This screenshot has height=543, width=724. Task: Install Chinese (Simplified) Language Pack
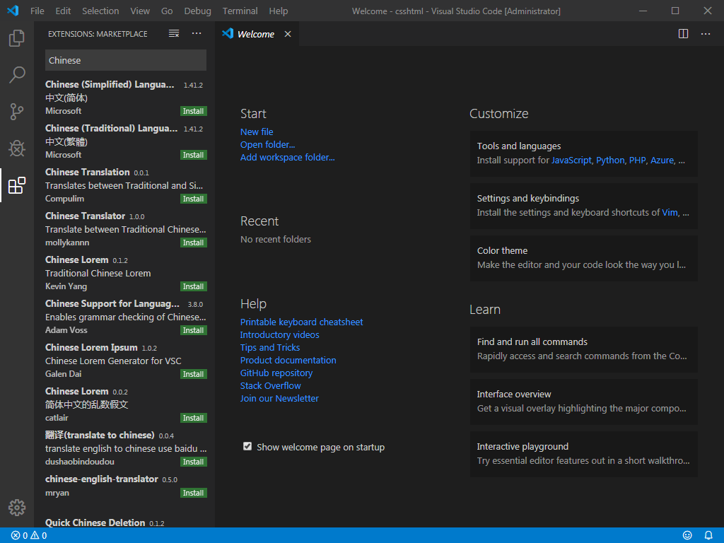(194, 111)
